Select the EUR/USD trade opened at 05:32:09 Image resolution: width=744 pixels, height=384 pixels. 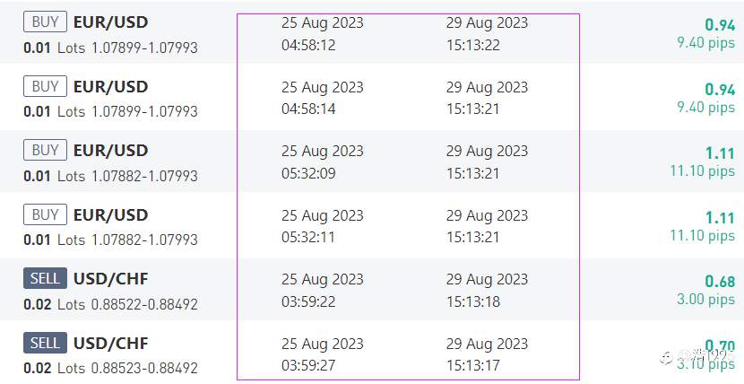(372, 161)
